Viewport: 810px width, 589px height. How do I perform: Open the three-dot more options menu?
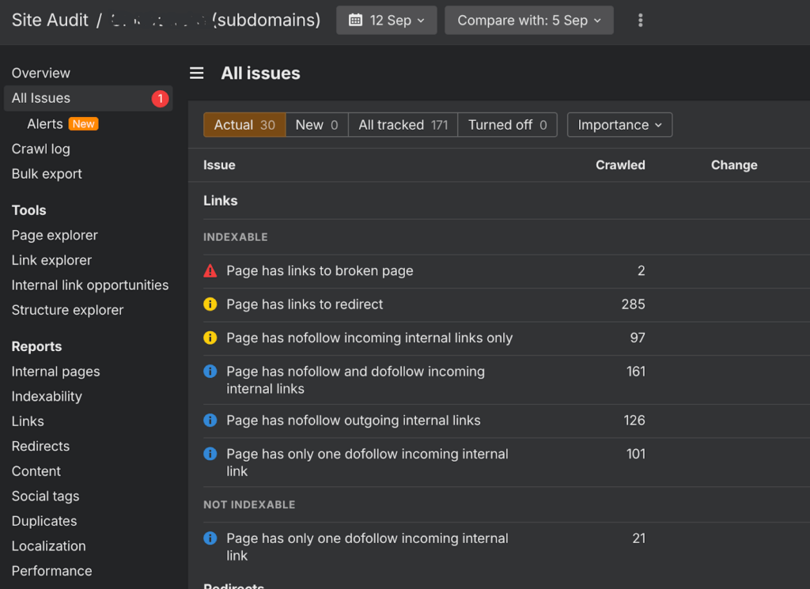640,21
